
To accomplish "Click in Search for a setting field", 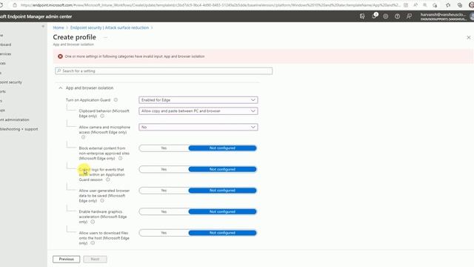I will pyautogui.click(x=164, y=71).
